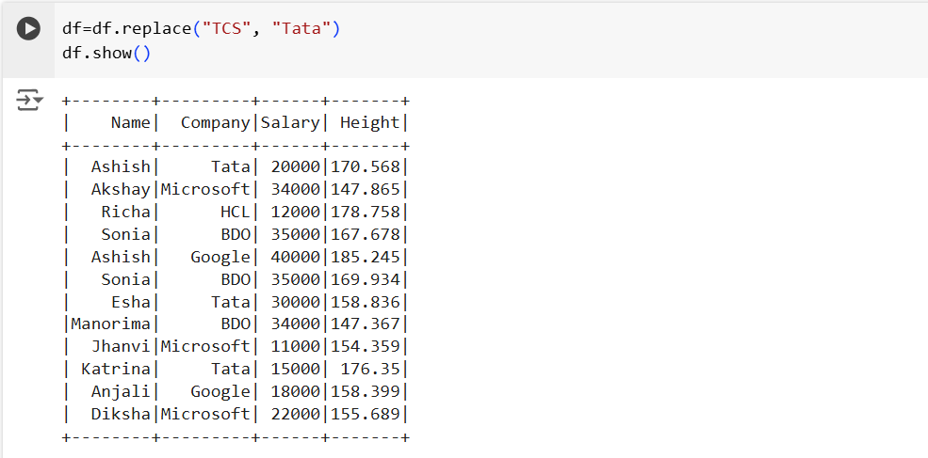Click the name Diksha in the last row
Viewport: 928px width, 458px height.
[121, 415]
